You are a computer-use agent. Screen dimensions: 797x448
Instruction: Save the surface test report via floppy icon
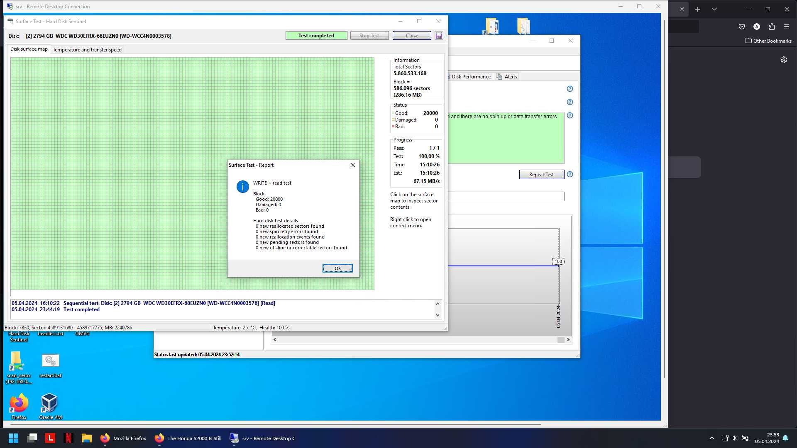(439, 36)
